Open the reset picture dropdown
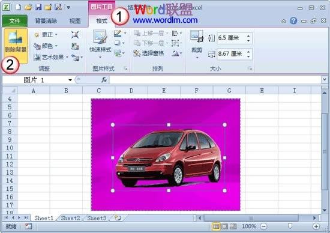 [x=77, y=57]
